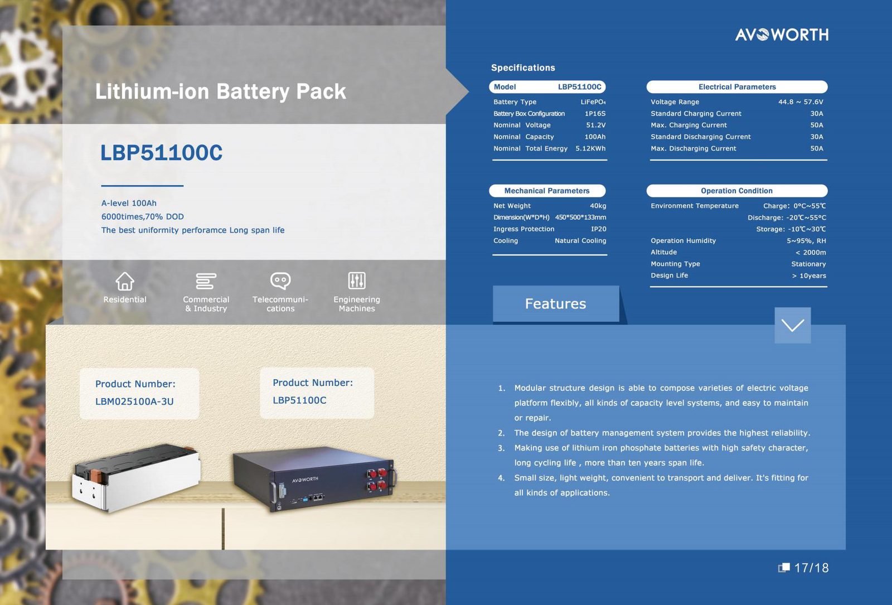Click the Mounting Type Stationary row
This screenshot has height=605, width=892.
pos(738,264)
